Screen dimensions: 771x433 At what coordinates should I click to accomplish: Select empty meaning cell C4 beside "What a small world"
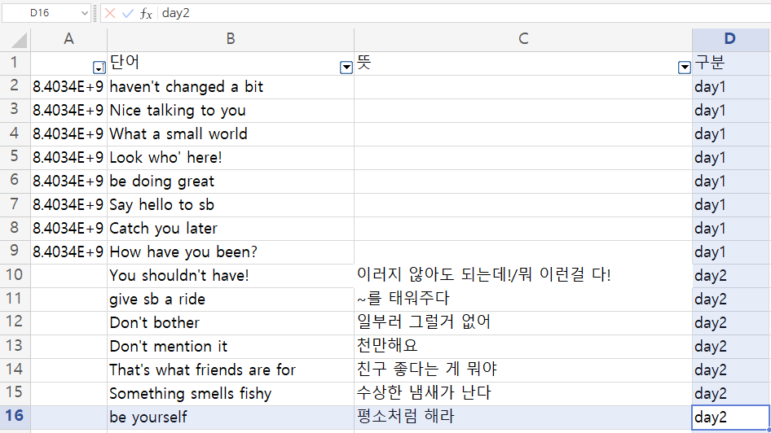coord(523,133)
